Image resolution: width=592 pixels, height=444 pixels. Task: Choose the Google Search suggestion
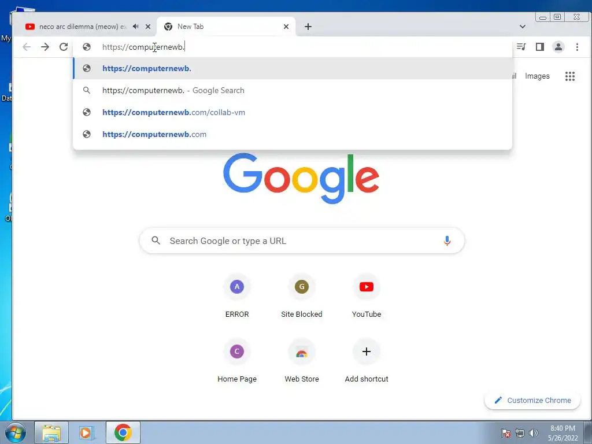pyautogui.click(x=293, y=90)
